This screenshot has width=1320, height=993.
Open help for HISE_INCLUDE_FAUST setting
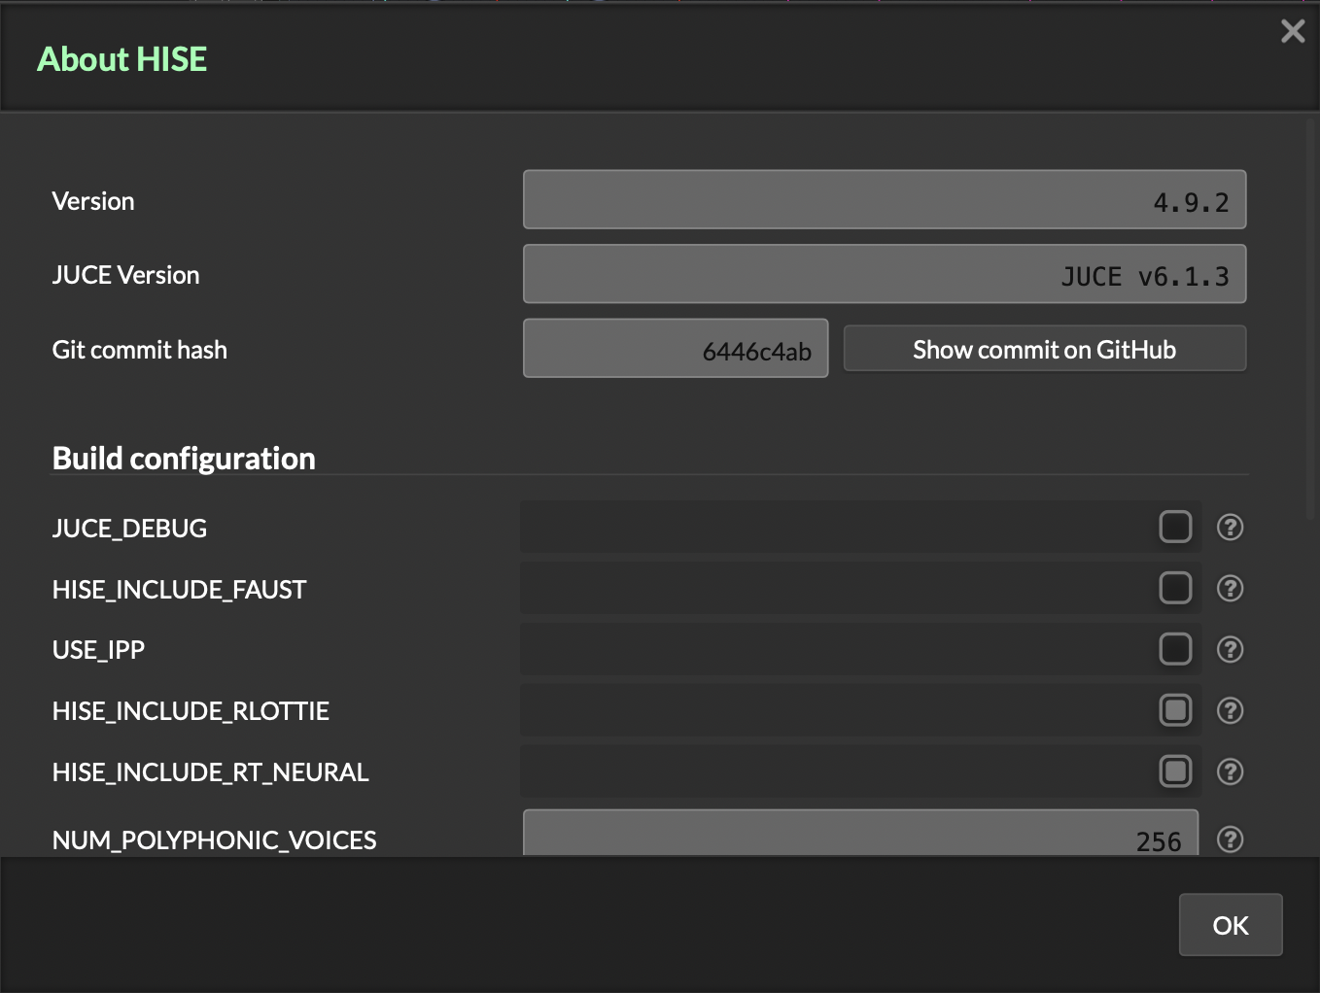click(x=1230, y=589)
